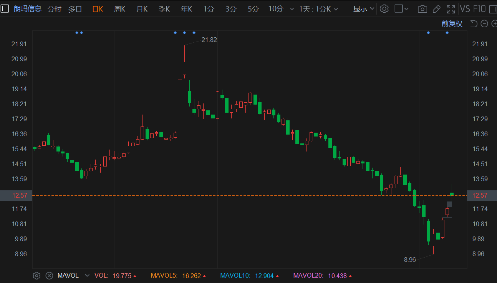This screenshot has height=283, width=497.
Task: Take a chart screenshot with camera icon
Action: [x=422, y=9]
